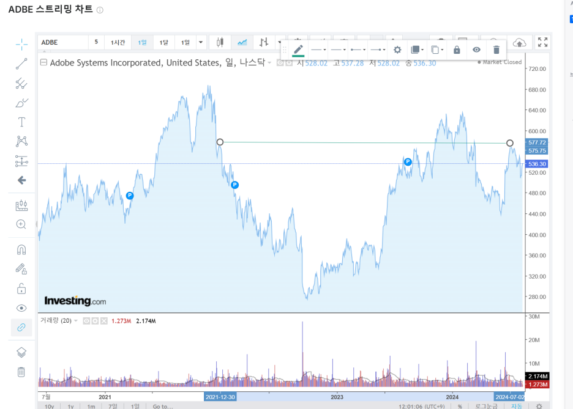This screenshot has height=409, width=573.
Task: Toggle 자동 auto scale
Action: coord(516,406)
